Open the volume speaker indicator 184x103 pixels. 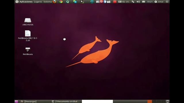[x=138, y=2]
